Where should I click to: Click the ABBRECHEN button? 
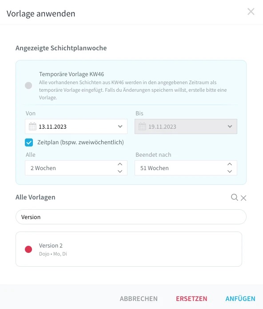(139, 299)
